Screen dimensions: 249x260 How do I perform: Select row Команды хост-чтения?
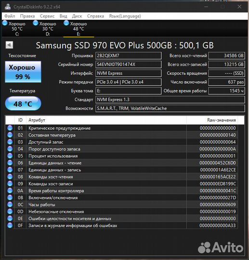(x=122, y=177)
